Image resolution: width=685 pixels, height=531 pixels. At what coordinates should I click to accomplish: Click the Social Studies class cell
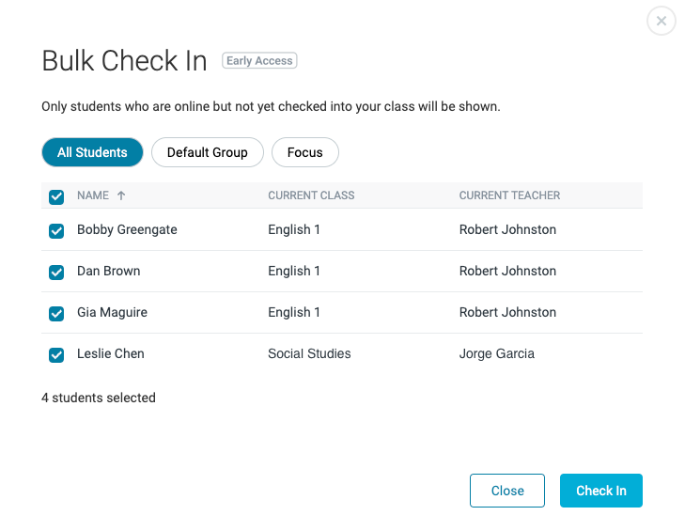pyautogui.click(x=309, y=353)
